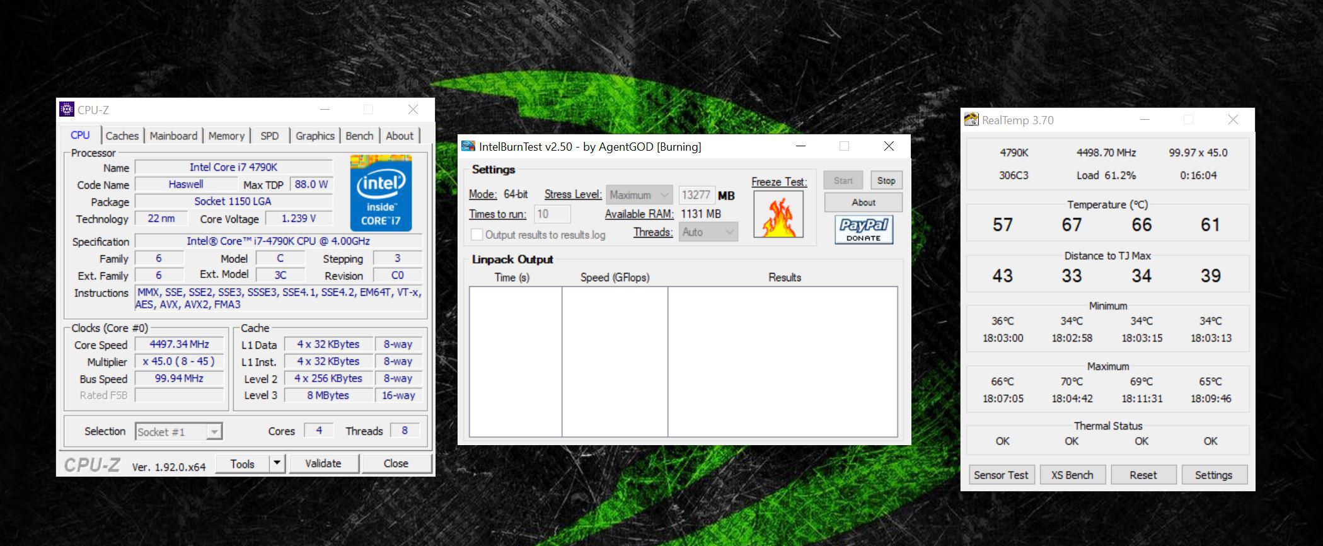Click the 99.94 MHz bus speed value
Screen dimensions: 1323x546
coord(180,378)
